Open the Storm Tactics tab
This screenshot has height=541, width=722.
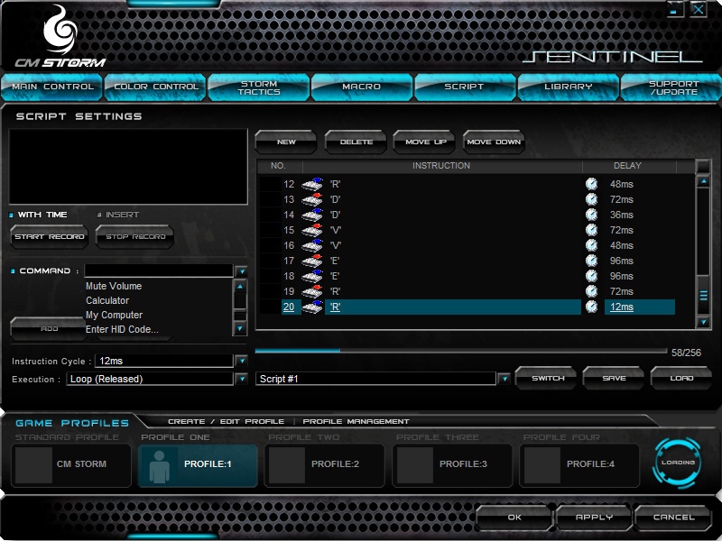tap(259, 87)
